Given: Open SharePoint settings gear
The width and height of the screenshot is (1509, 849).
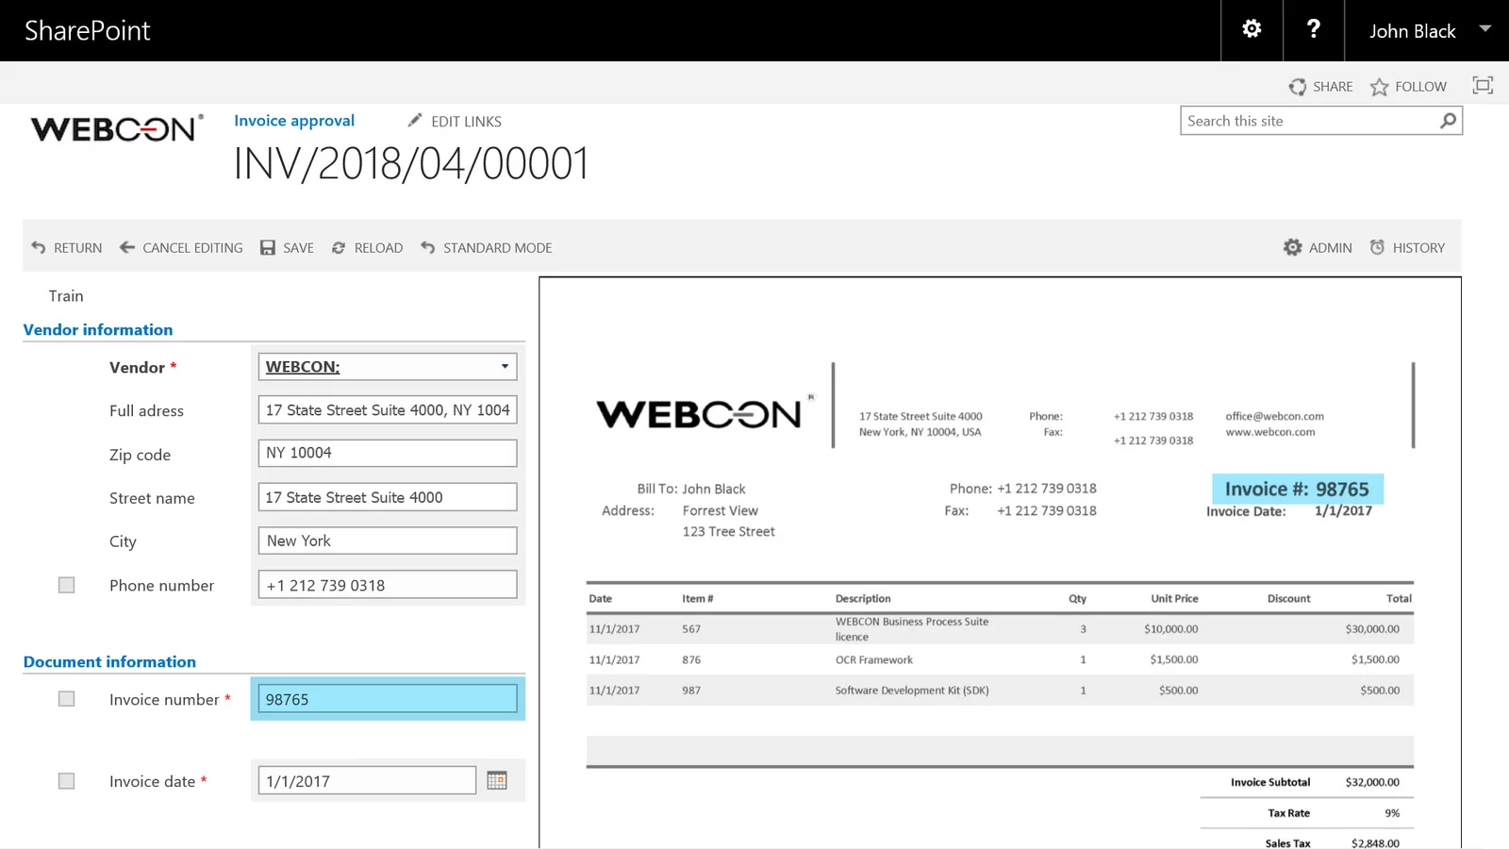Looking at the screenshot, I should (x=1252, y=29).
